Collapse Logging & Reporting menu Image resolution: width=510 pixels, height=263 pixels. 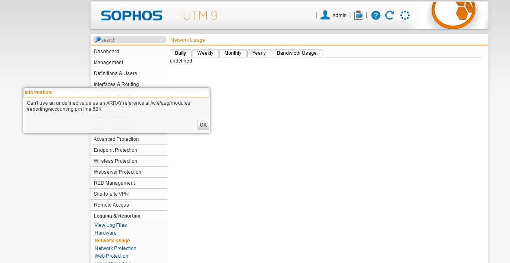tap(129, 216)
